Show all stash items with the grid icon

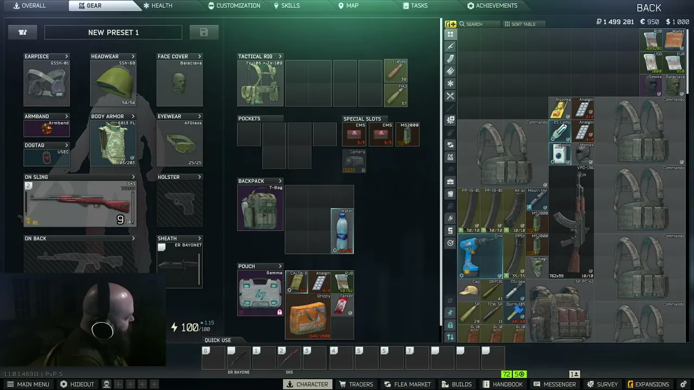[x=450, y=34]
